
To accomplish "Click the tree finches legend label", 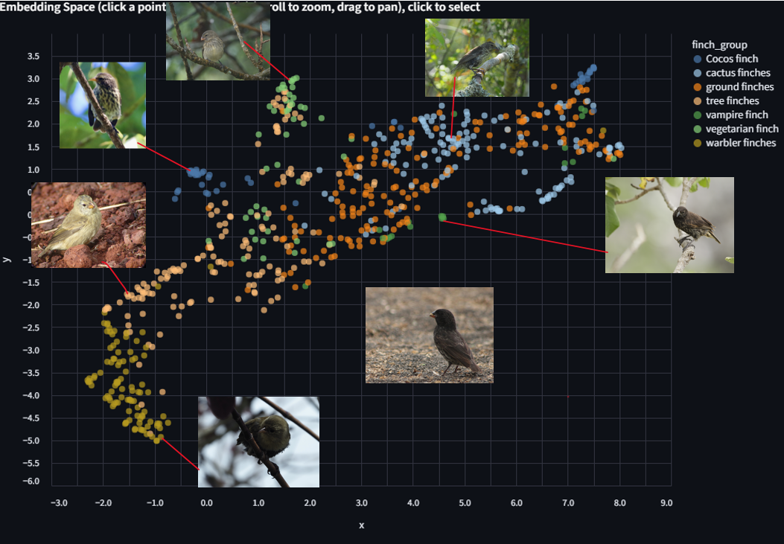I will click(732, 101).
